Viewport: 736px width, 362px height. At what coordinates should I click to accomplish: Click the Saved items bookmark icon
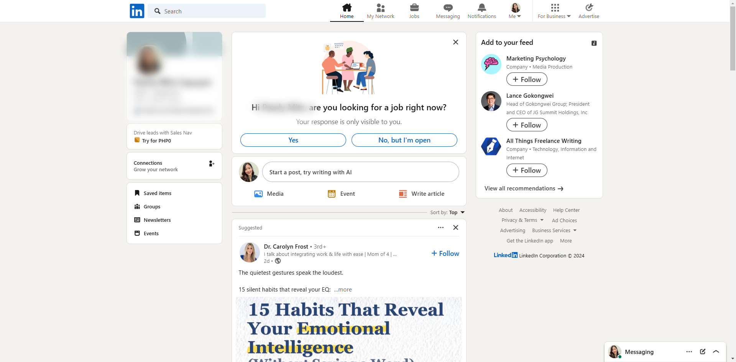(x=137, y=193)
